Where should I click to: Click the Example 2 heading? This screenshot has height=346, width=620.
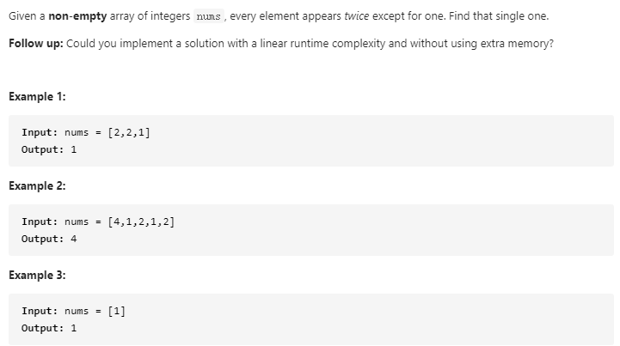(37, 185)
